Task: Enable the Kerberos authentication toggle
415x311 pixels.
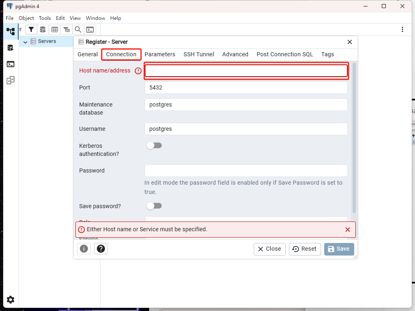Action: pos(154,145)
